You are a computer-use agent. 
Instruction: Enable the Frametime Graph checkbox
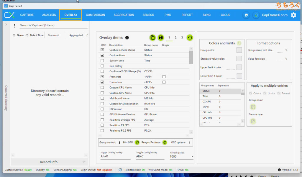[x=164, y=82]
